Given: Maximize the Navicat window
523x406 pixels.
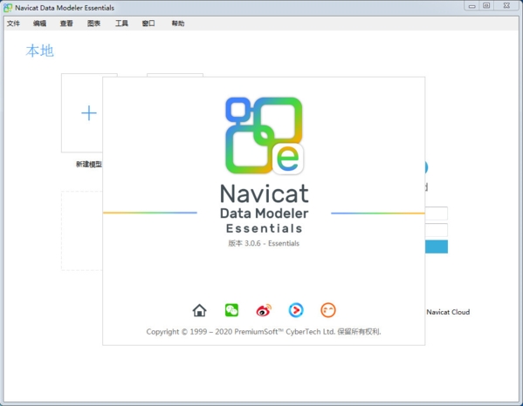Looking at the screenshot, I should (486, 5).
